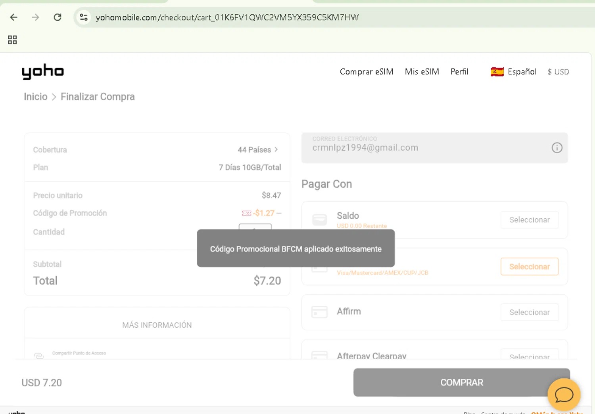Expand the 44 Países coverage list
The width and height of the screenshot is (595, 414).
258,150
